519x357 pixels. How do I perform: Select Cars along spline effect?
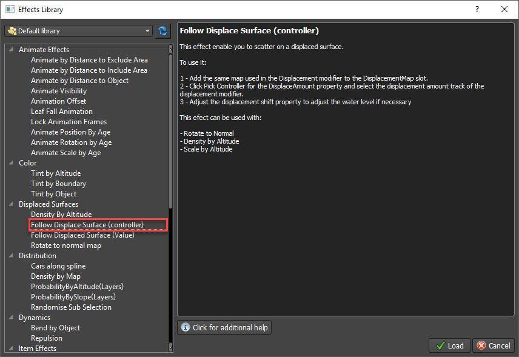[x=58, y=266]
